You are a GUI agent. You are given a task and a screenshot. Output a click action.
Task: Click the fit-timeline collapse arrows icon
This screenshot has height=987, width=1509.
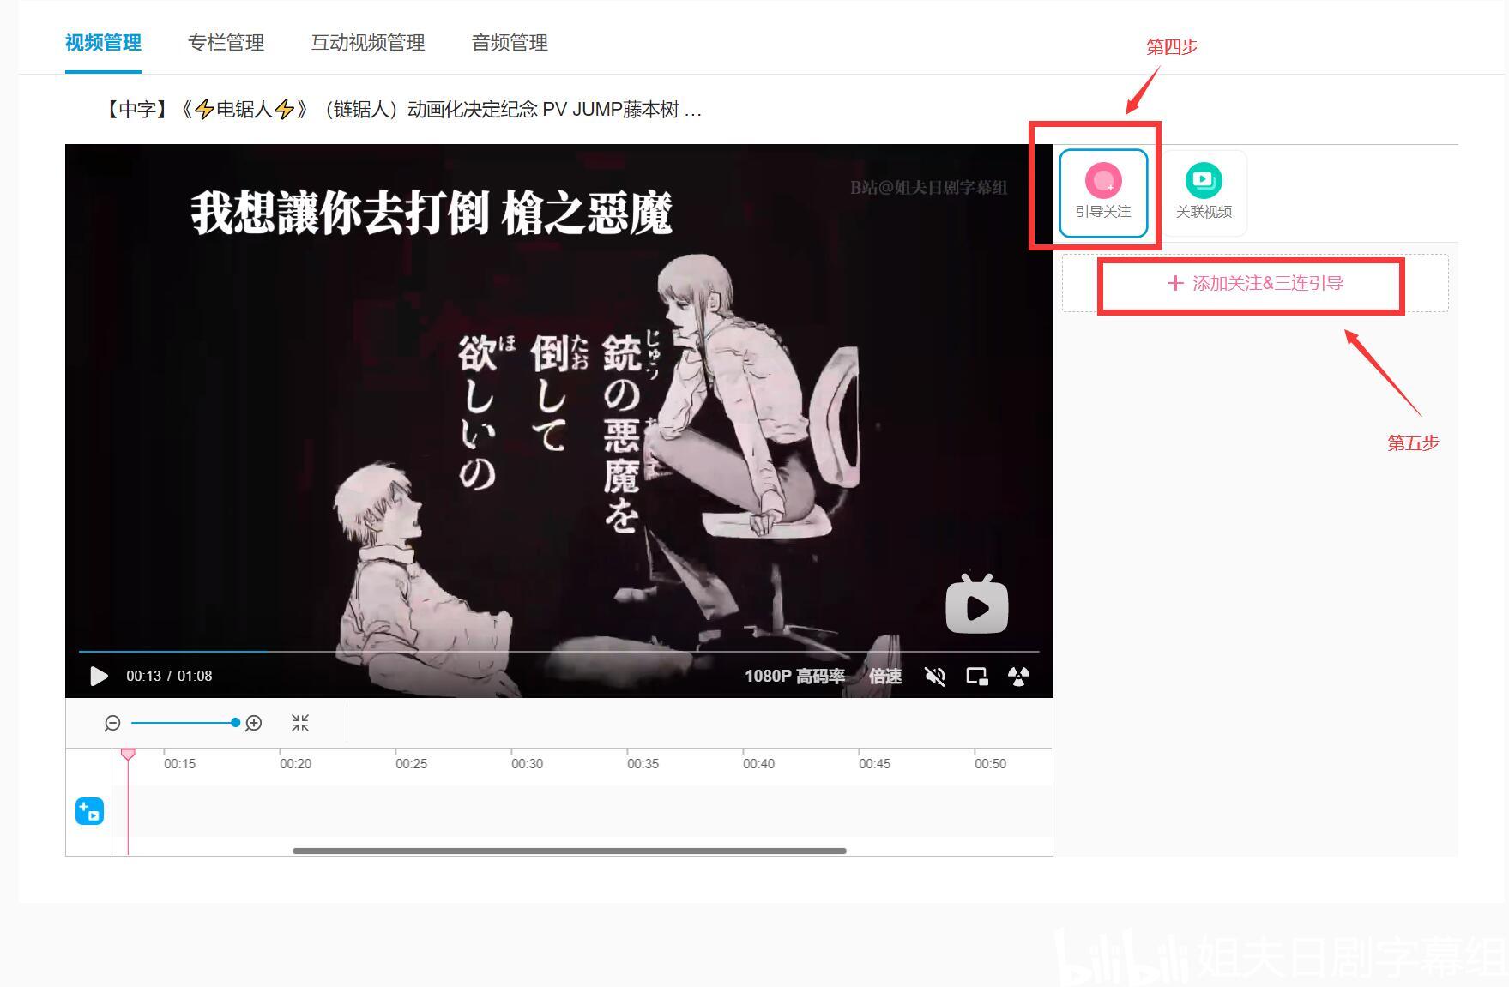pyautogui.click(x=300, y=723)
